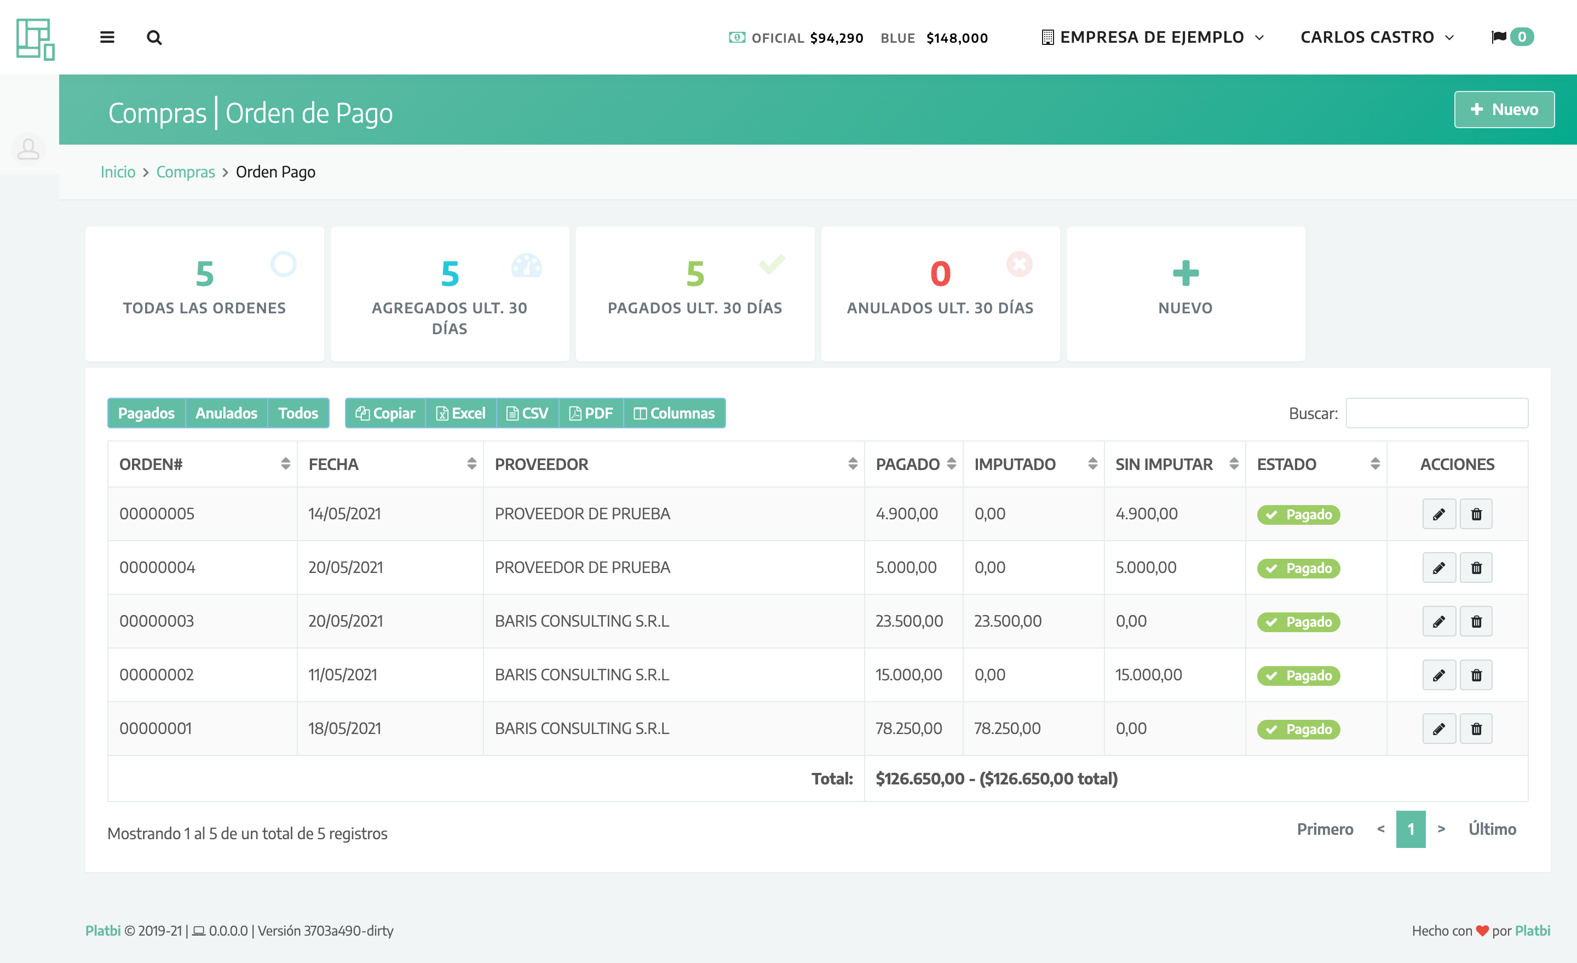This screenshot has height=963, width=1577.
Task: Click the Platbi footer link on left
Action: [103, 931]
